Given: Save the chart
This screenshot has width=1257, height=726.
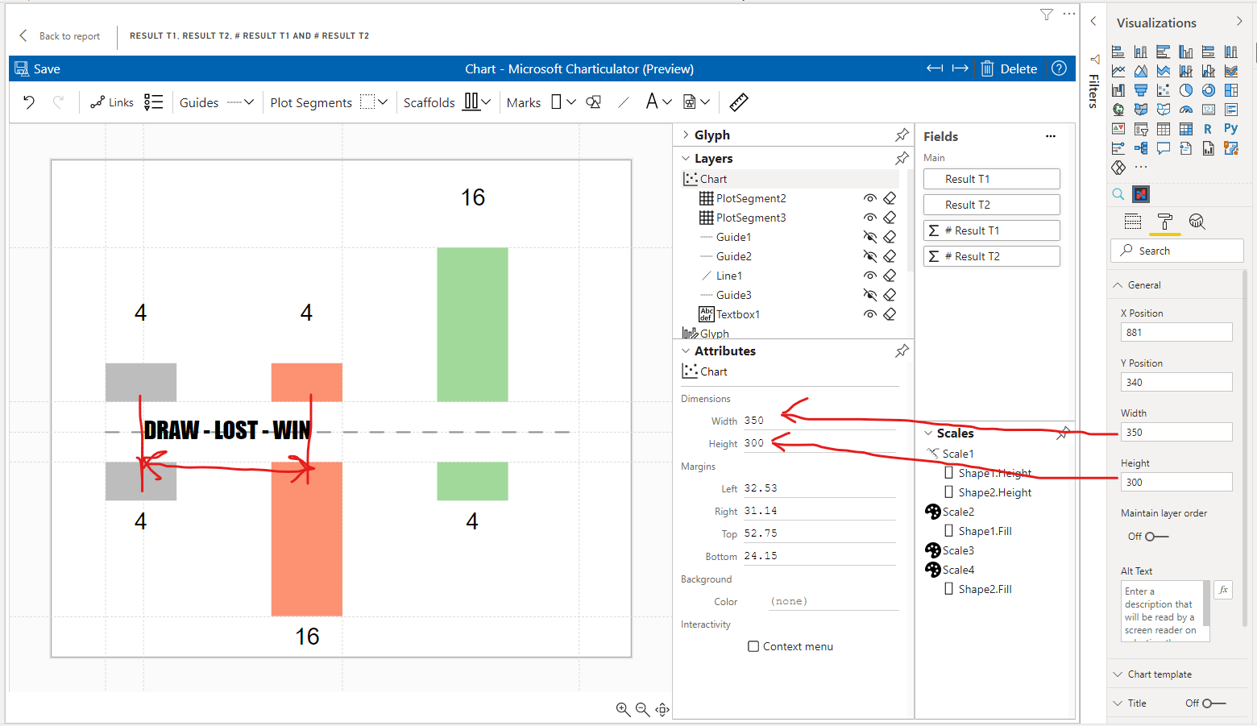Looking at the screenshot, I should coord(38,69).
